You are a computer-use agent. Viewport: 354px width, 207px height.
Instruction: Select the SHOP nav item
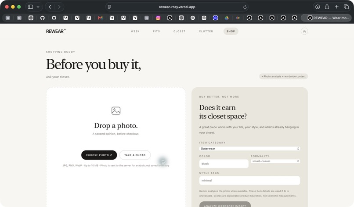(x=231, y=31)
